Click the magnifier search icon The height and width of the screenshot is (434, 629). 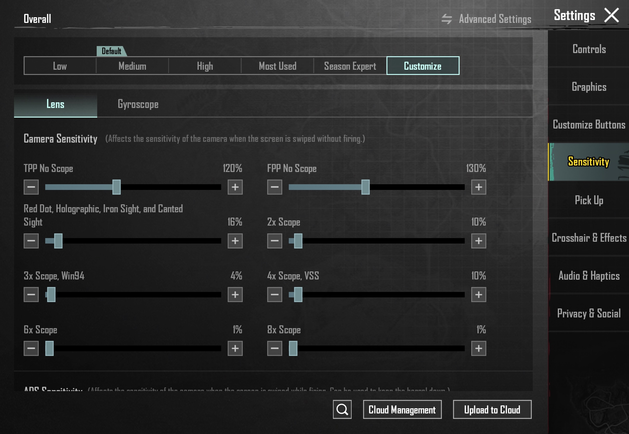pos(342,409)
